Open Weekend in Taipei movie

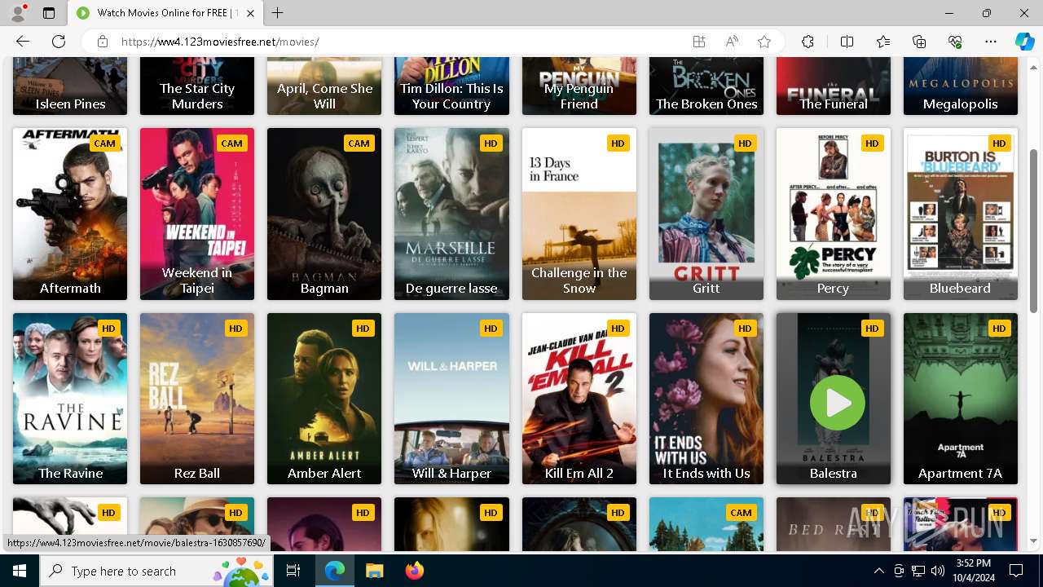tap(197, 214)
